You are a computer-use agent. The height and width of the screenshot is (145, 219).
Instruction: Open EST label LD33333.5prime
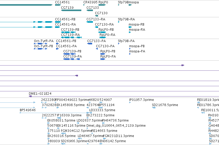[x=102, y=110]
